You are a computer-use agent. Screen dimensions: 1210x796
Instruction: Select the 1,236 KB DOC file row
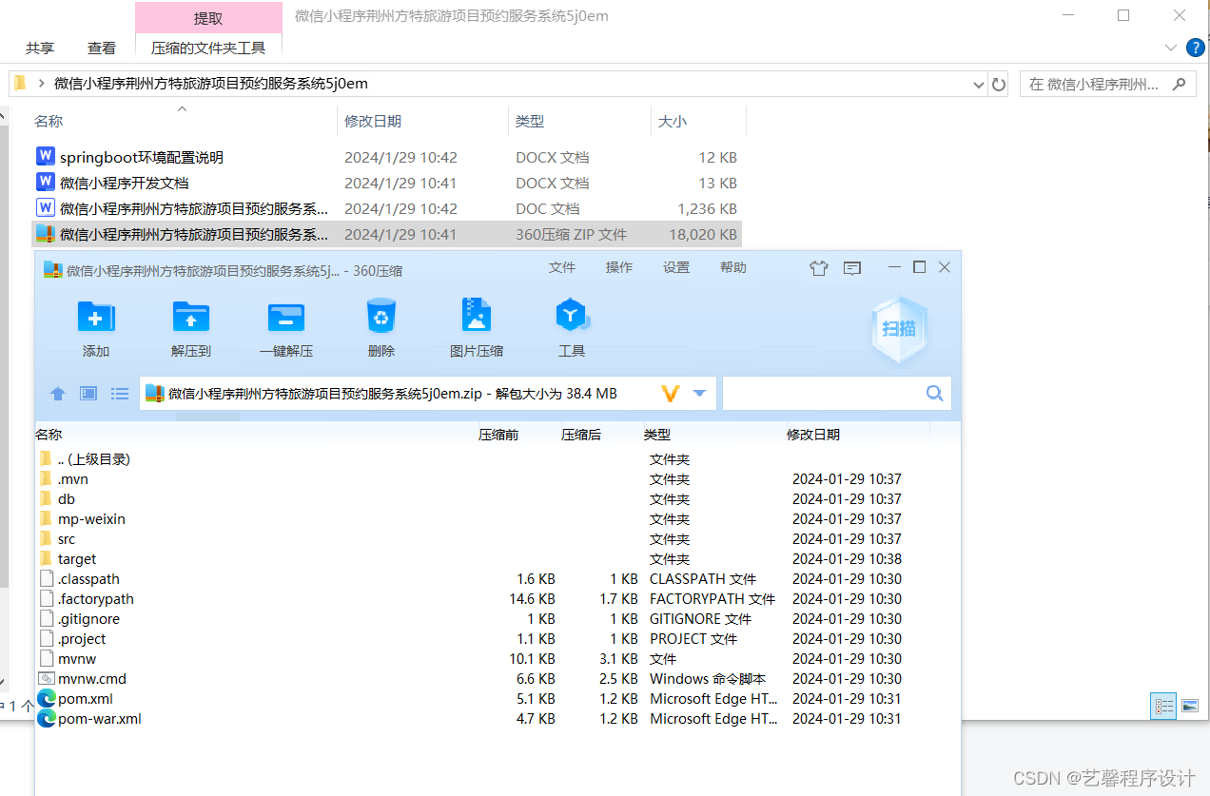pos(386,208)
